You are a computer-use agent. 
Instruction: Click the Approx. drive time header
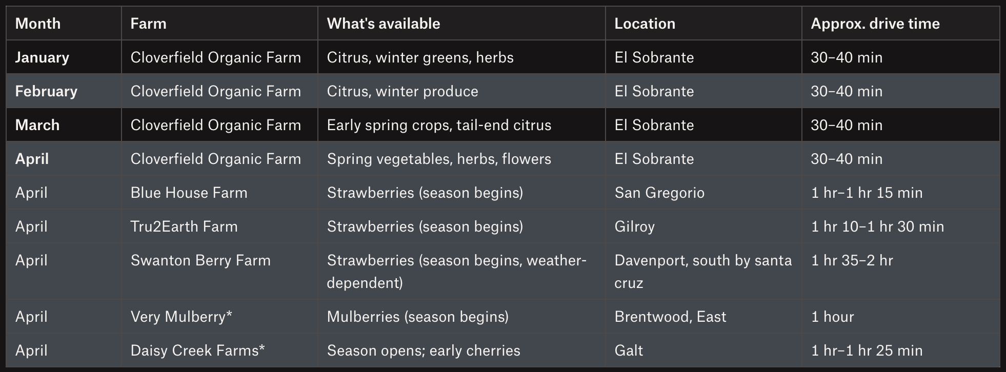tap(900, 24)
